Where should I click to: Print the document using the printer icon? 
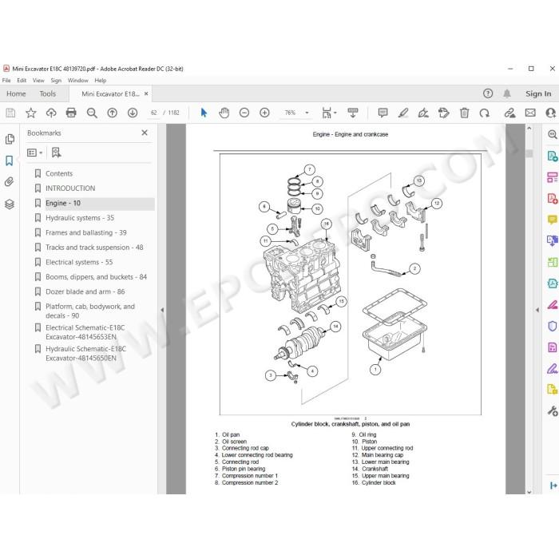[71, 113]
